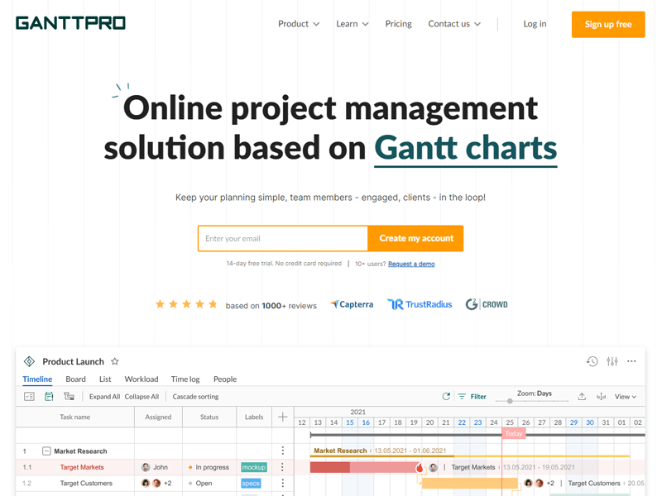662x496 pixels.
Task: Click the orange Target Customers Gantt bar
Action: coord(469,483)
